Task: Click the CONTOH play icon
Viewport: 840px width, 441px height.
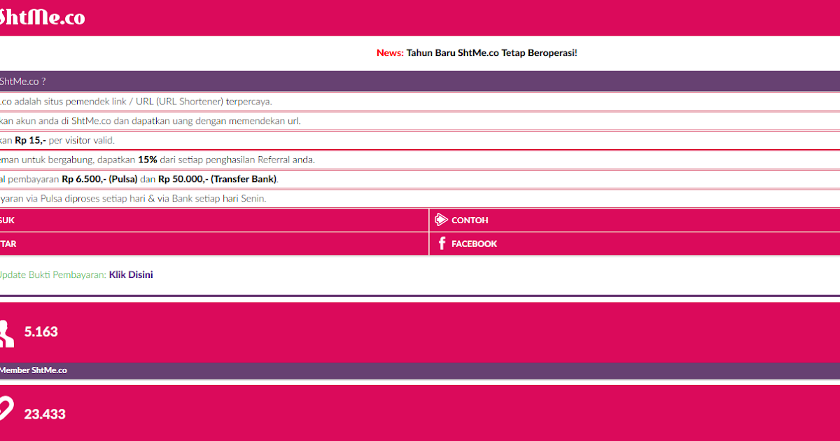Action: [x=441, y=220]
